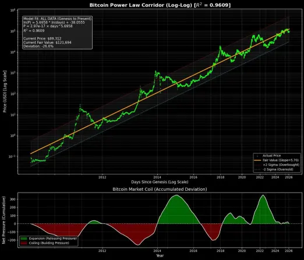The height and width of the screenshot is (260, 304).
Task: Click the 2012 tick under the Power Law chart
Action: 102,177
